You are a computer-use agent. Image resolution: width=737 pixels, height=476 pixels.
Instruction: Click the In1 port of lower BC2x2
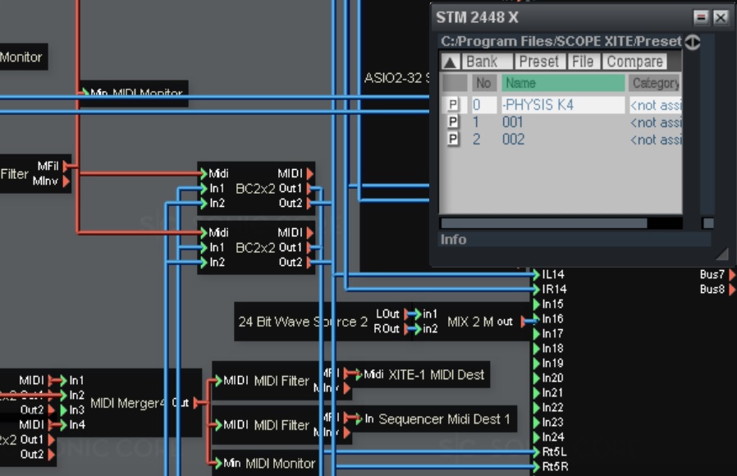pyautogui.click(x=203, y=248)
